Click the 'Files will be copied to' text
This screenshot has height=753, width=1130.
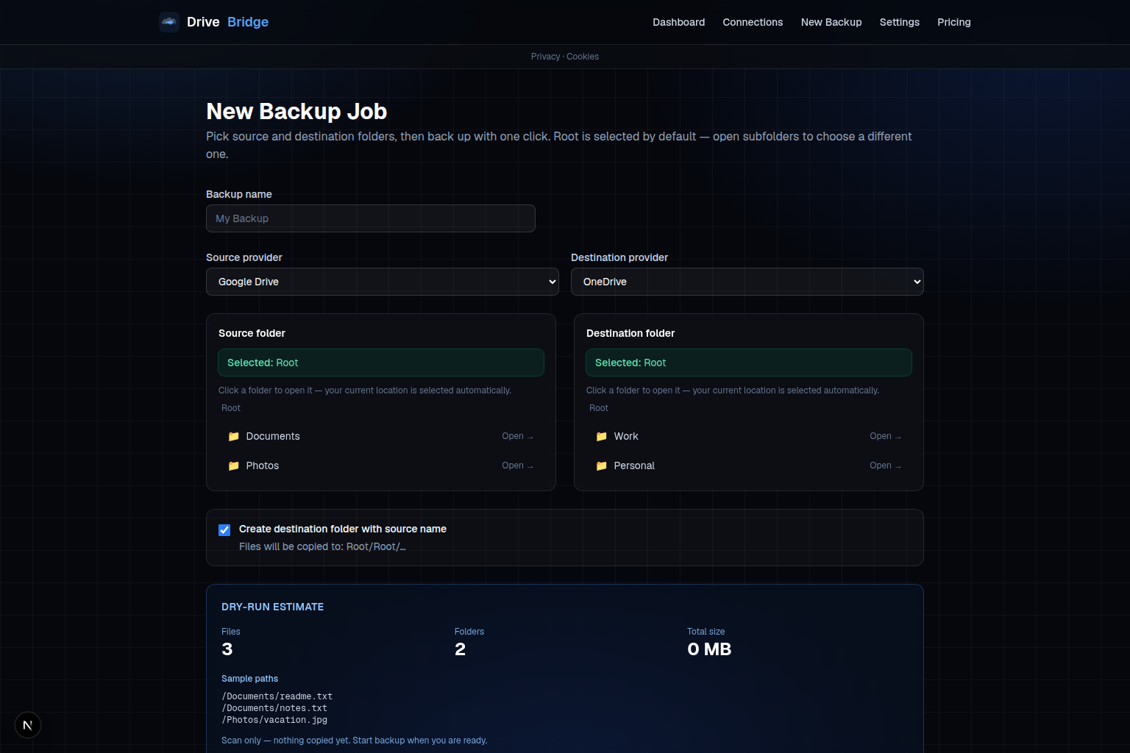coord(322,546)
